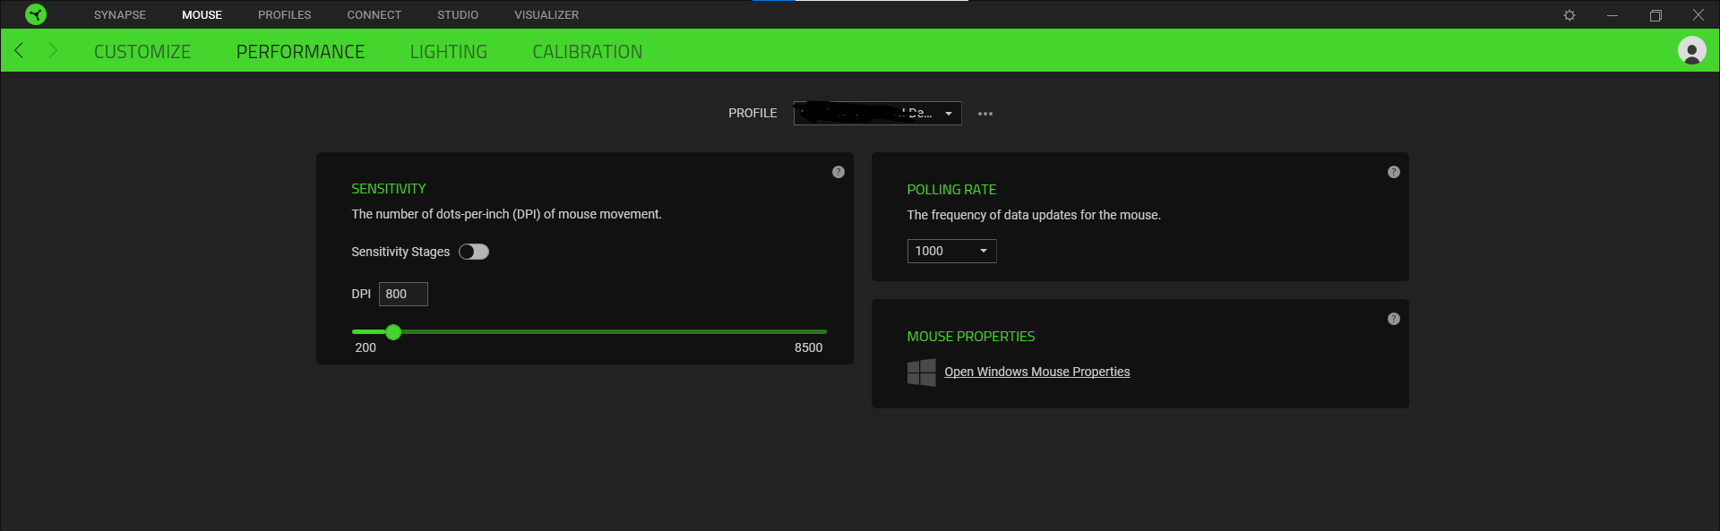
Task: Open profile options three-dot menu
Action: (985, 114)
